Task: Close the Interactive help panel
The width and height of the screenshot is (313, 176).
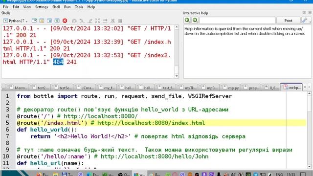Action: [x=310, y=13]
